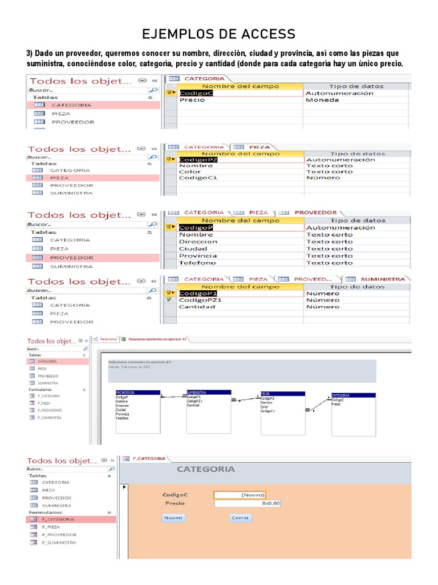Viewport: 438px width, 585px height.
Task: Switch to the PROVEE... truncated tab
Action: coord(313,279)
